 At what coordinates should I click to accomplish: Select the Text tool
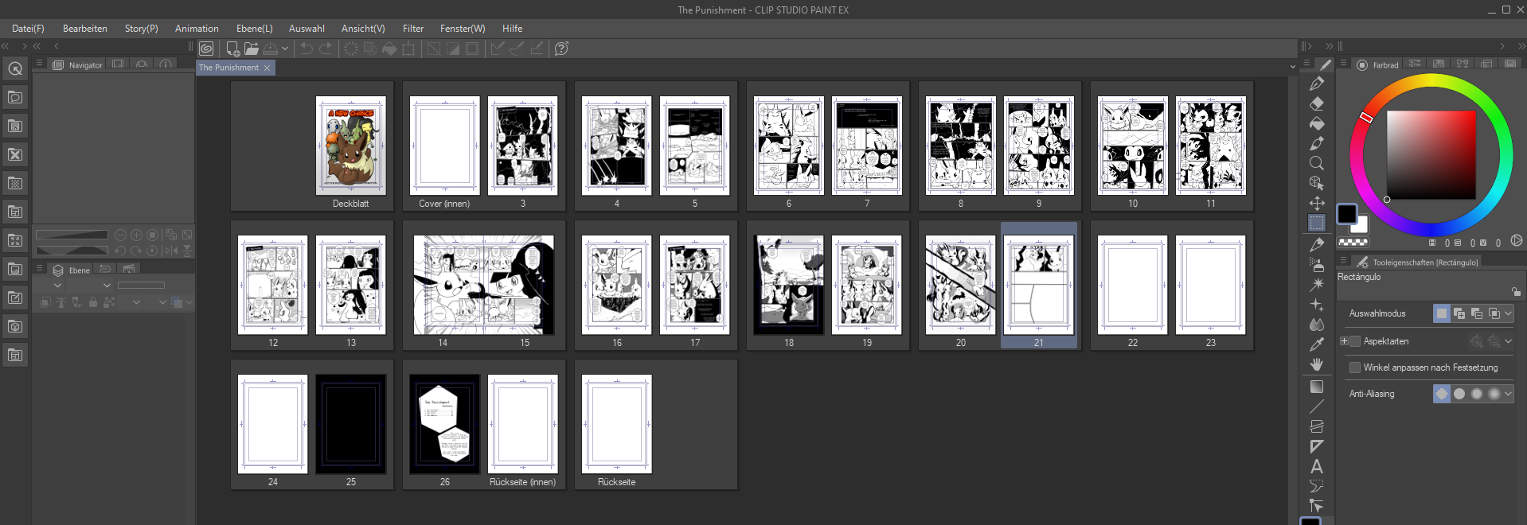point(1317,466)
